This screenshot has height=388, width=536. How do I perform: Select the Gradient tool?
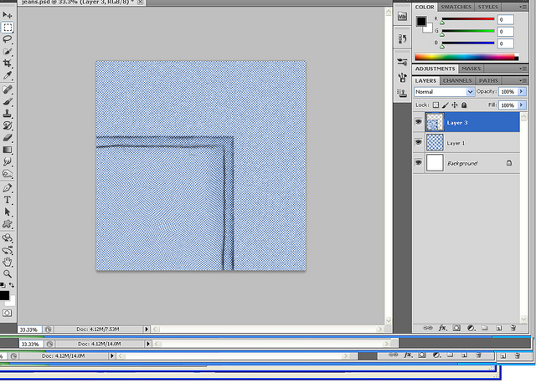pyautogui.click(x=8, y=150)
